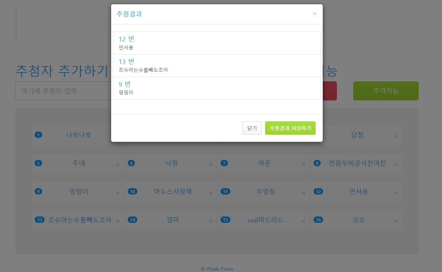Close the 추첨결과 dialog with X

point(315,14)
